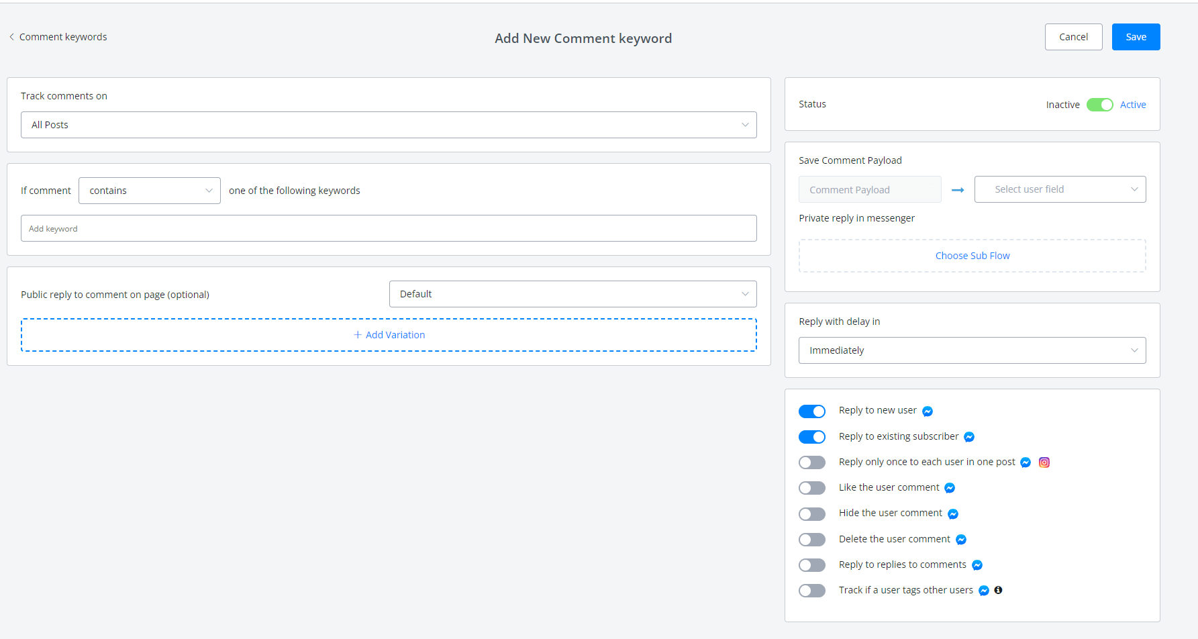Enable Hide the user comment switch
Screen dimensions: 1198x639
point(812,514)
